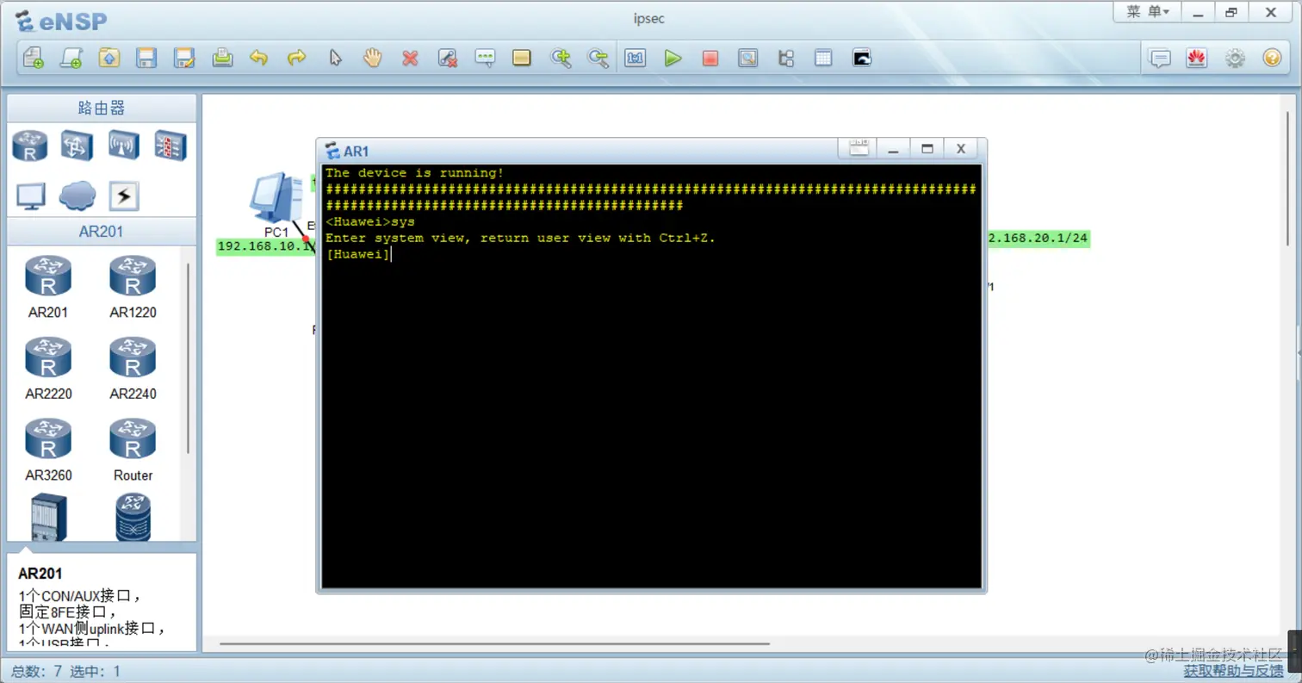
Task: Select the WLAN device category icon
Action: point(124,145)
